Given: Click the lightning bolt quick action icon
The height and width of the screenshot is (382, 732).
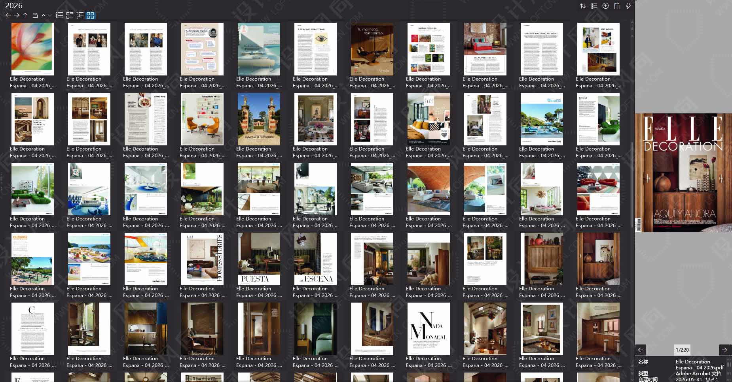Looking at the screenshot, I should coord(628,6).
